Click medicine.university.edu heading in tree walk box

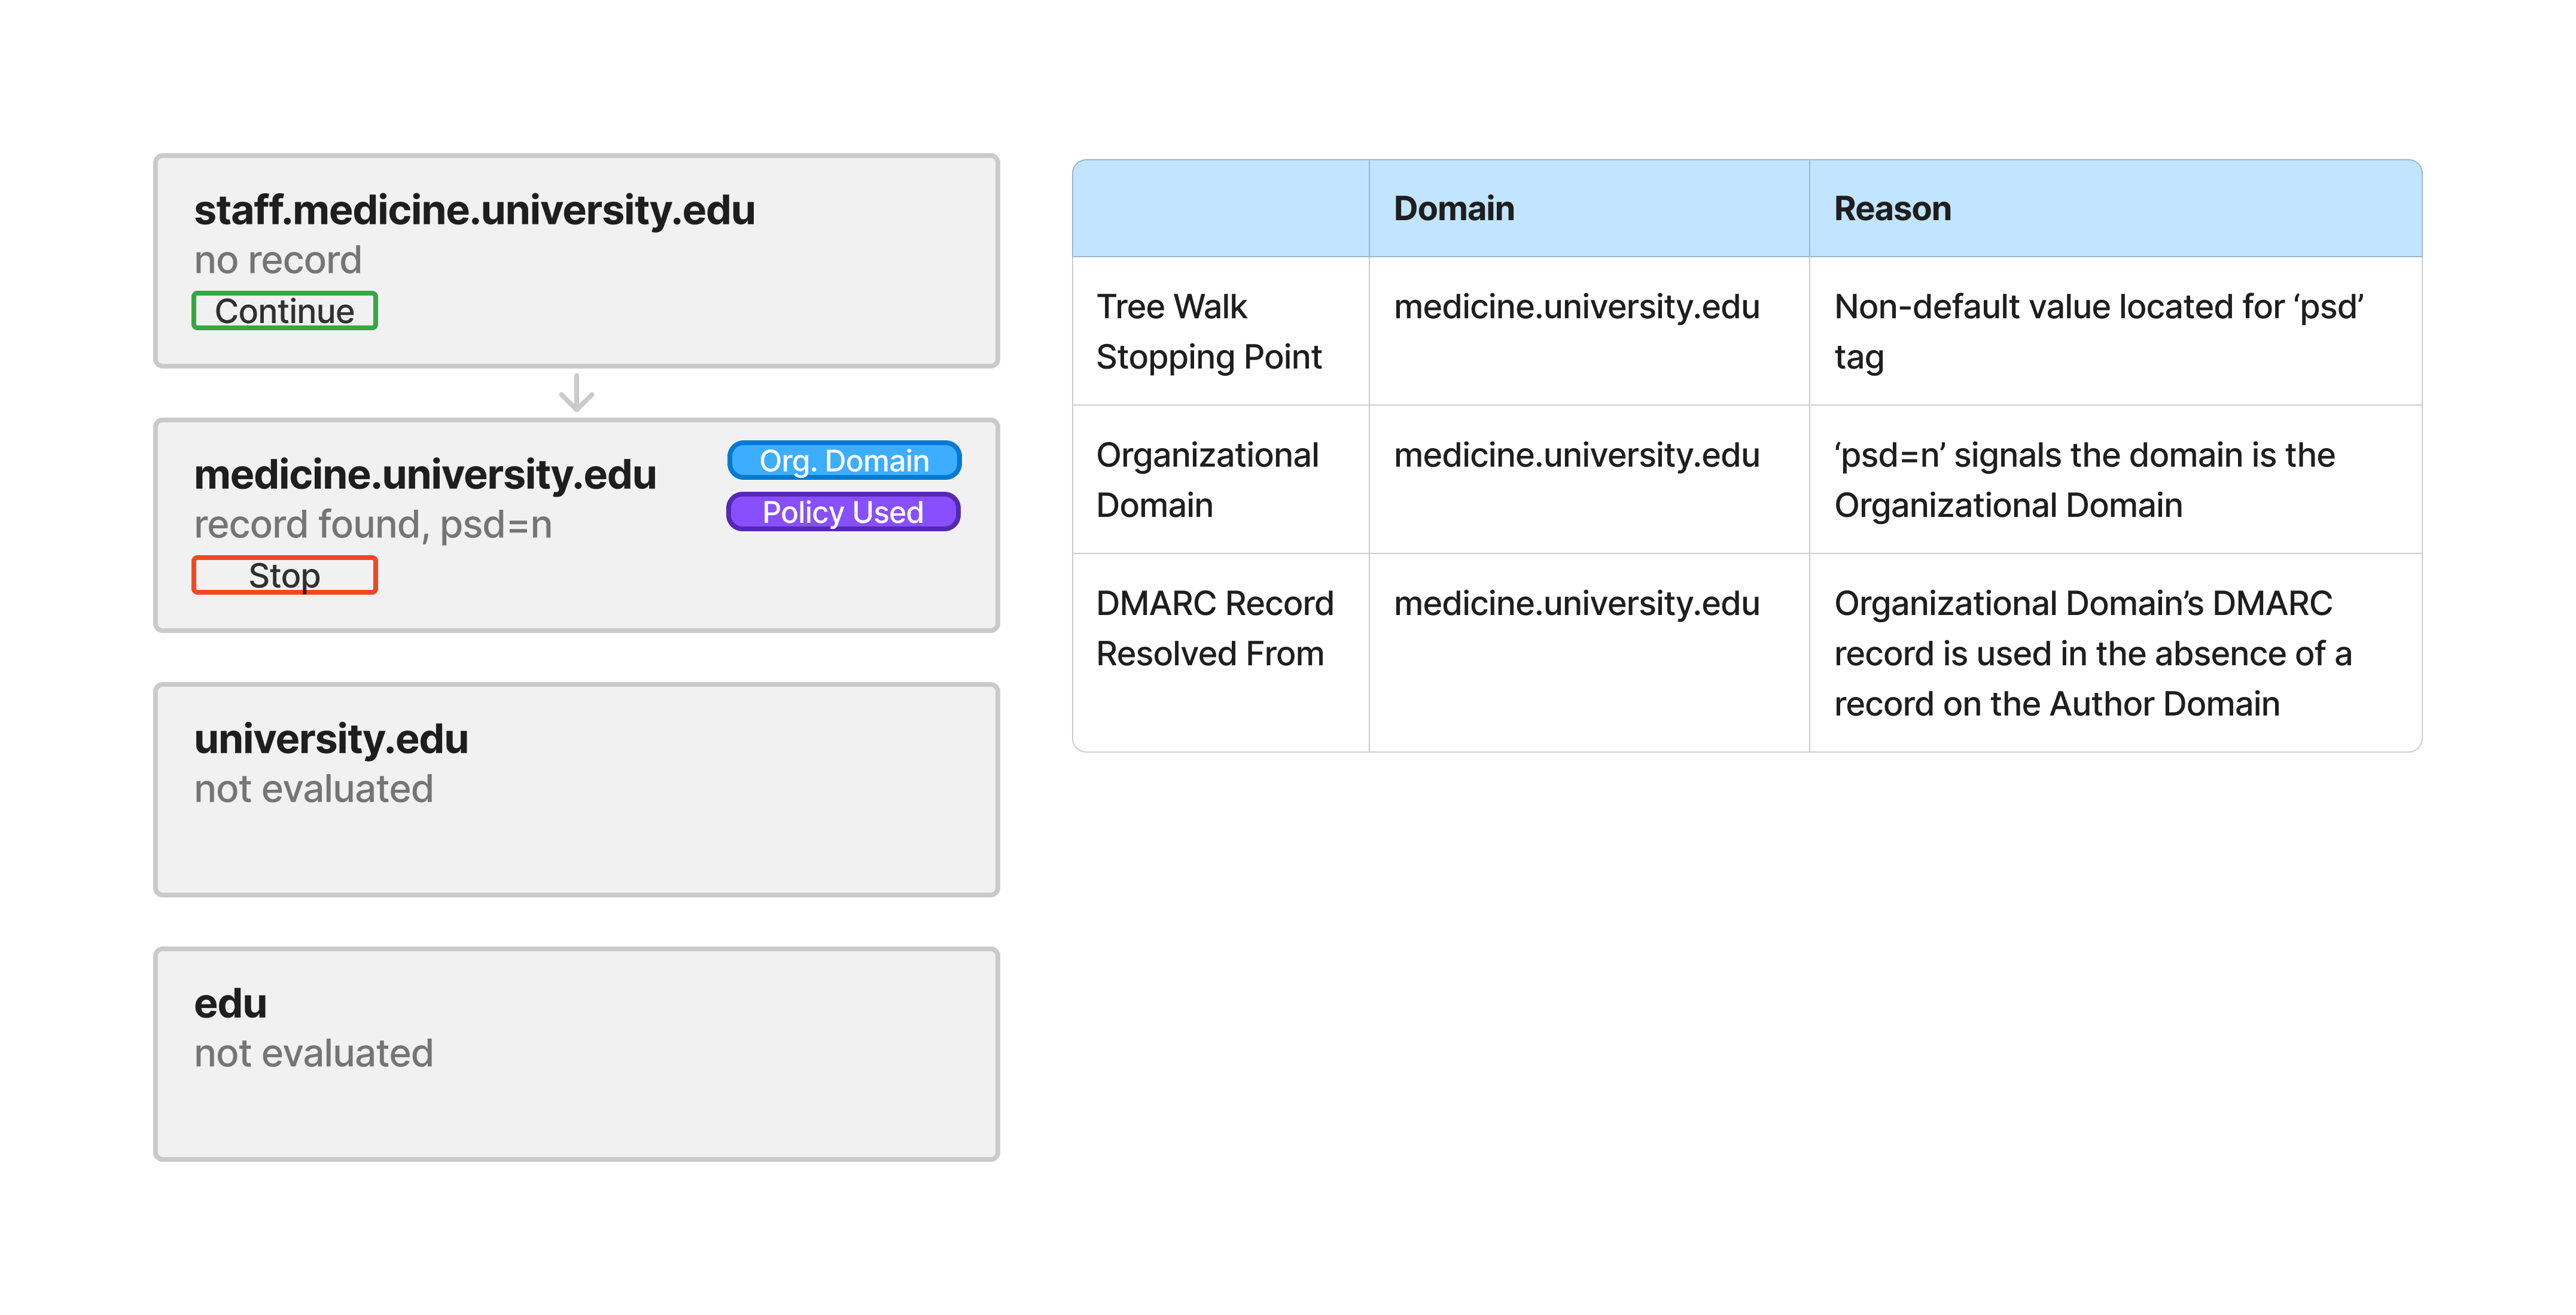[425, 474]
